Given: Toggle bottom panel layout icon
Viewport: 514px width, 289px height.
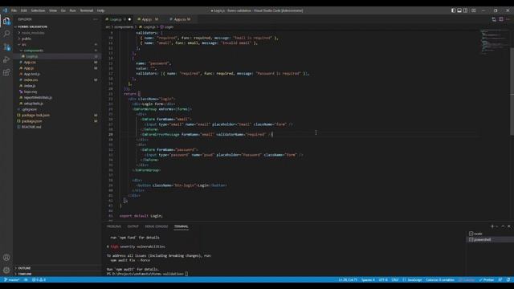Looking at the screenshot, I should 459,10.
